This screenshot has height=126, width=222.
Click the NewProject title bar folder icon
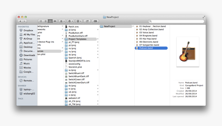coord(105,17)
